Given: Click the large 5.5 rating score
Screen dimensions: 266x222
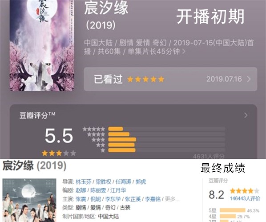Looking at the screenshot, I should coord(59,136).
